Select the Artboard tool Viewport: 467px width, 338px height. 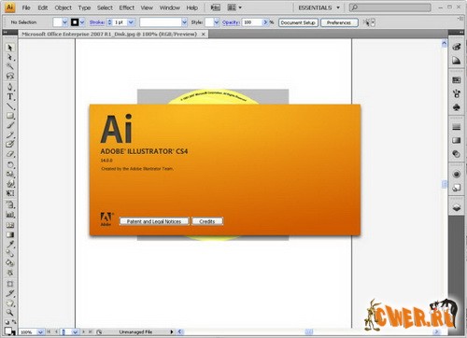point(10,284)
